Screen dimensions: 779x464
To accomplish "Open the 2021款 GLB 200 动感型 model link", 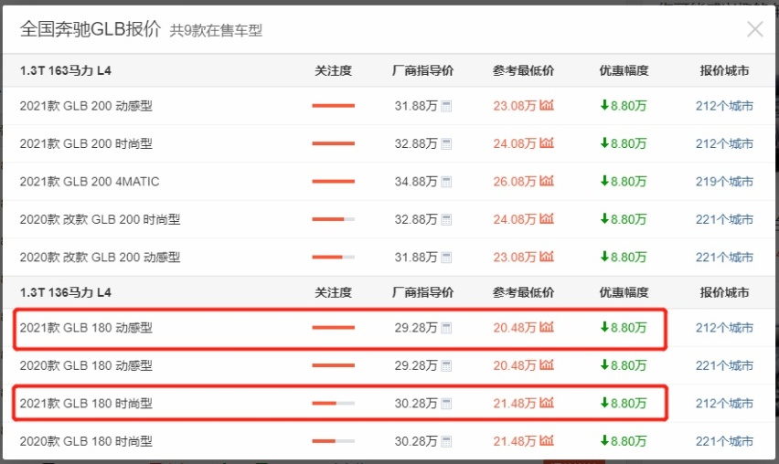I will click(86, 106).
